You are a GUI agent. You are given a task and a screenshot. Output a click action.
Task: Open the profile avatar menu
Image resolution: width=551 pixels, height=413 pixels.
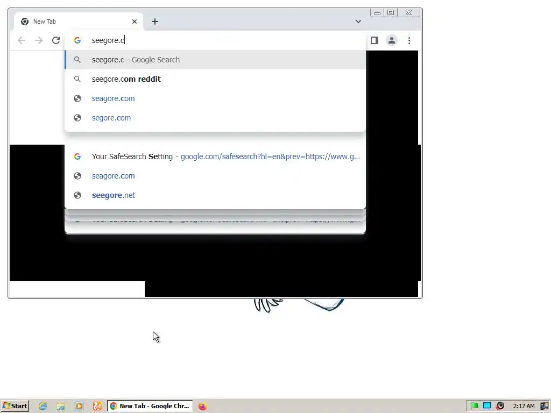click(392, 40)
